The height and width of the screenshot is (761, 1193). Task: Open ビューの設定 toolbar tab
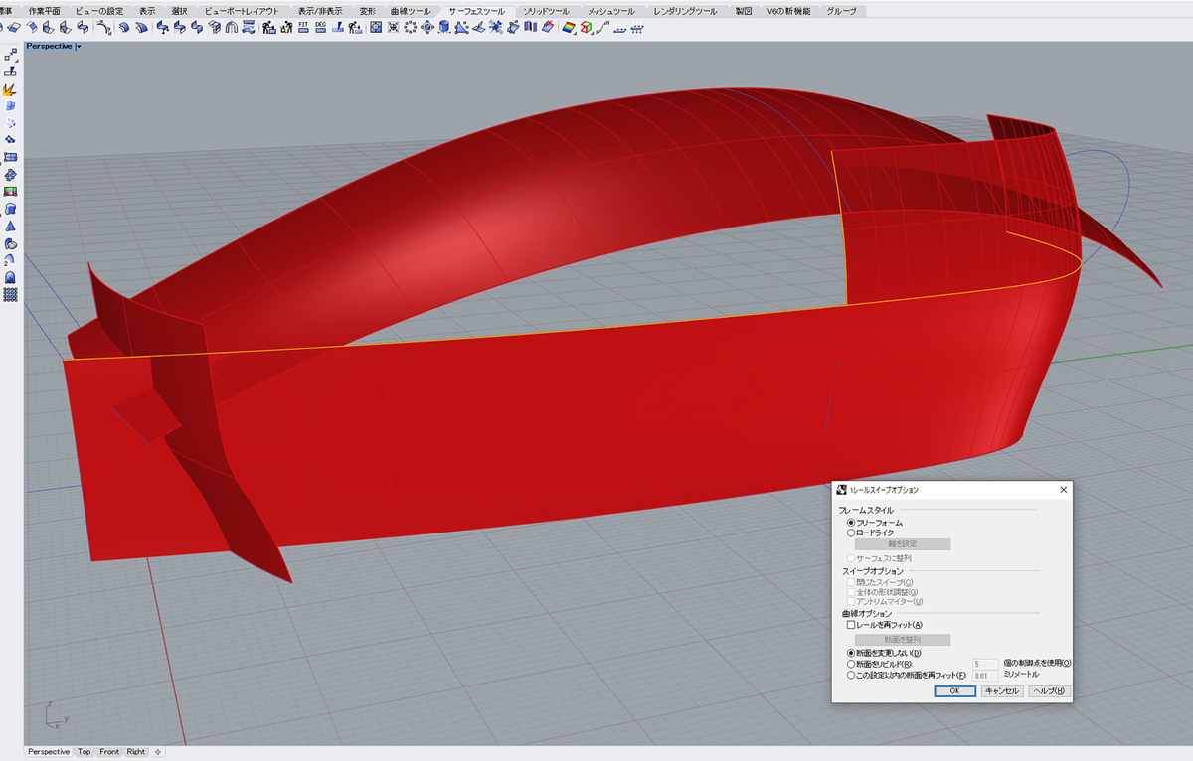click(x=100, y=11)
